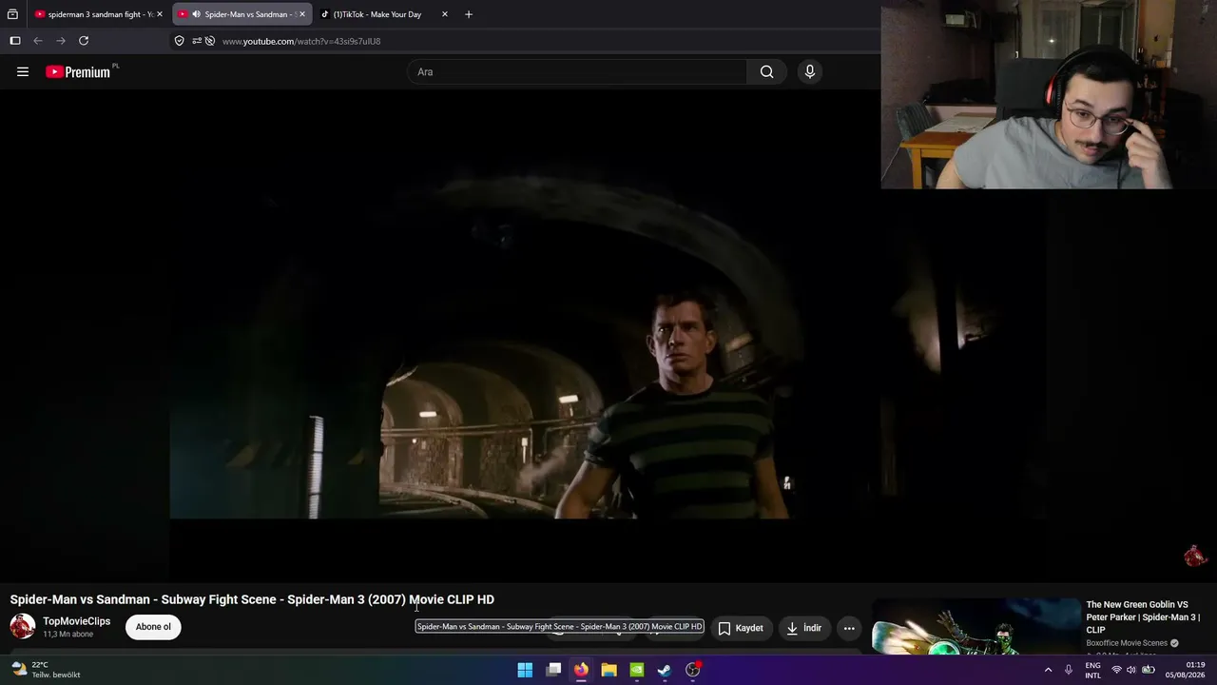The width and height of the screenshot is (1217, 685).
Task: Open the Windows Start menu
Action: [x=525, y=670]
